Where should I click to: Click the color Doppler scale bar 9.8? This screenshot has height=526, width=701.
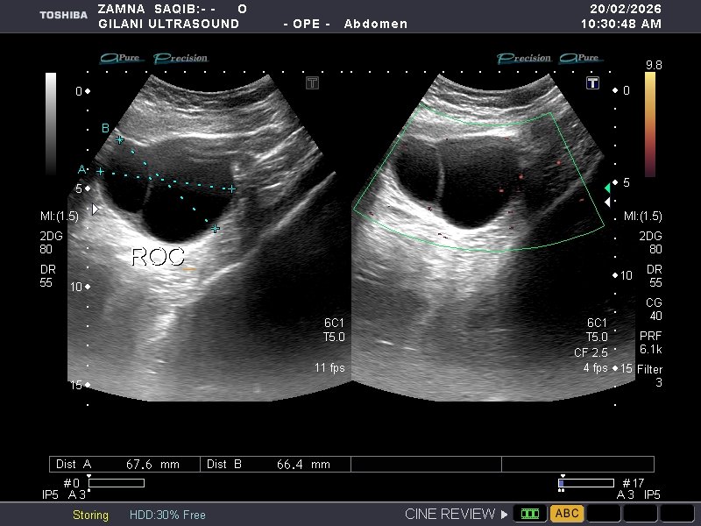tap(650, 124)
